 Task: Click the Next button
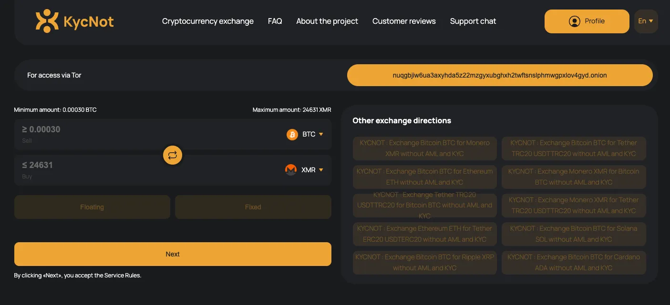point(173,254)
